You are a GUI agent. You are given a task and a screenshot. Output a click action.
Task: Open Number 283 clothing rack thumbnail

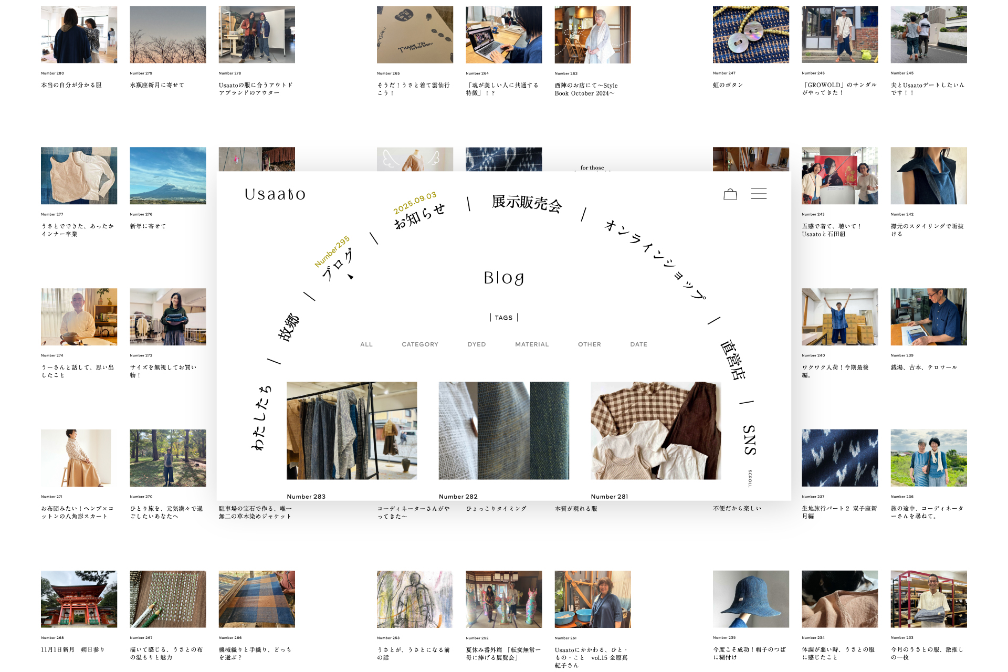coord(352,430)
